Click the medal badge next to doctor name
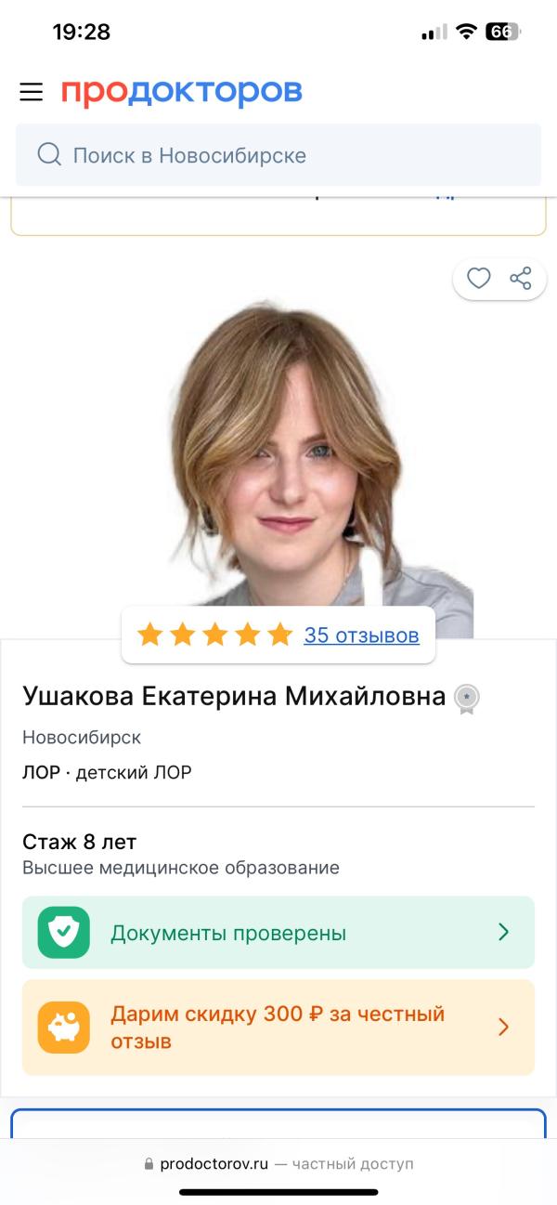This screenshot has height=1205, width=557. click(x=466, y=699)
